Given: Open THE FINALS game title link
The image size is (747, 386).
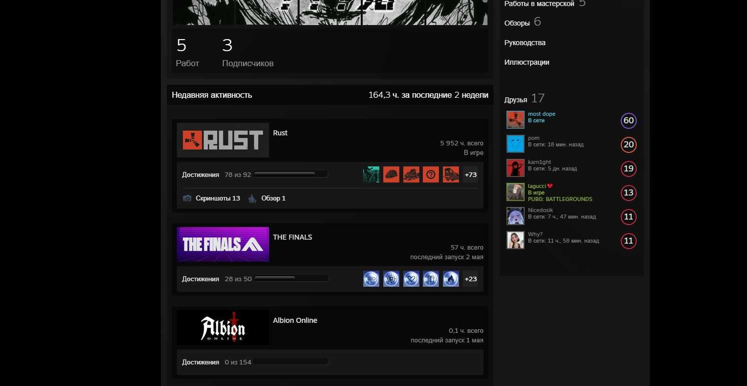Looking at the screenshot, I should 293,237.
